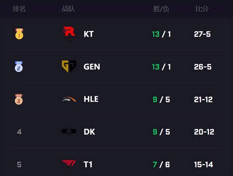Click the rank number 4
The width and height of the screenshot is (233, 176).
[x=19, y=132]
